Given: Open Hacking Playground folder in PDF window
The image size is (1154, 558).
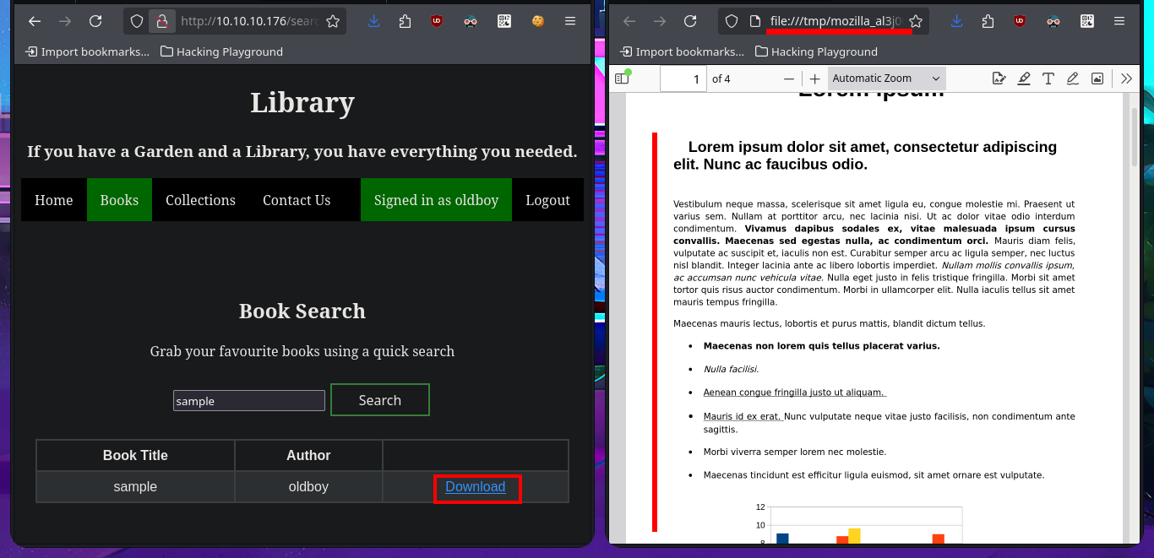Looking at the screenshot, I should (816, 51).
